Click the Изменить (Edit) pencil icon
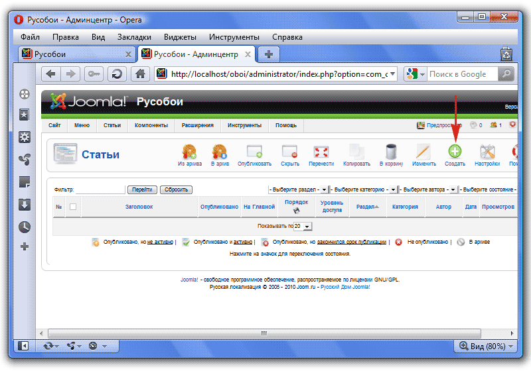 pos(423,152)
